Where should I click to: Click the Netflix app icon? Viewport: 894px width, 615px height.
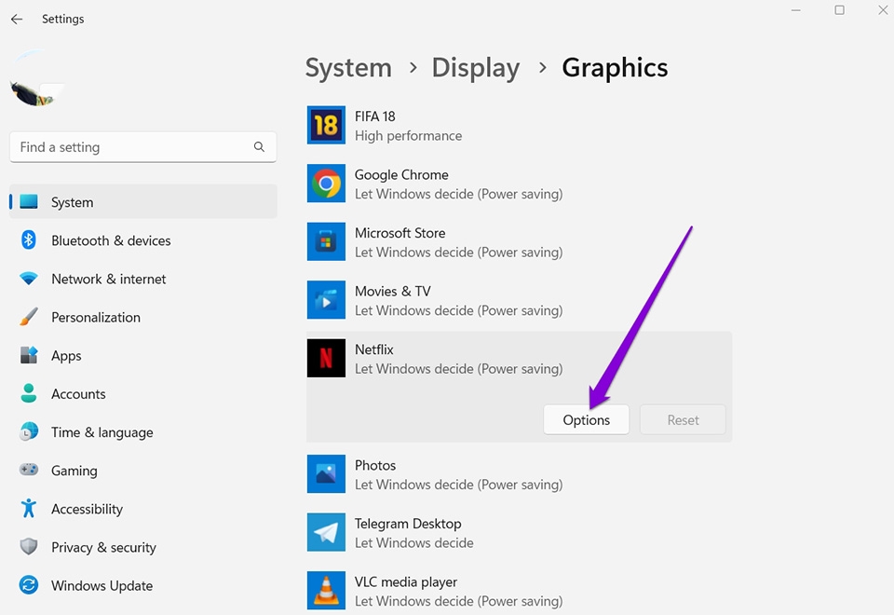coord(326,358)
